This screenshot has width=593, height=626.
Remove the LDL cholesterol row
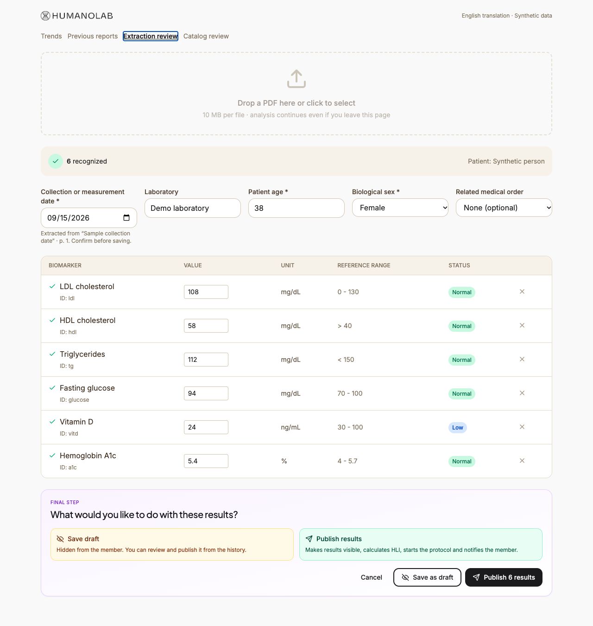[x=522, y=291]
